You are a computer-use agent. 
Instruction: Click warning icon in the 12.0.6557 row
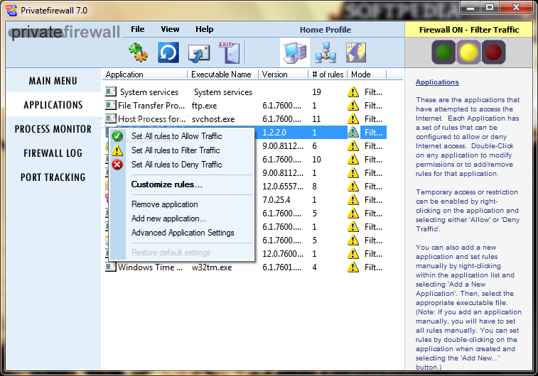tap(353, 187)
